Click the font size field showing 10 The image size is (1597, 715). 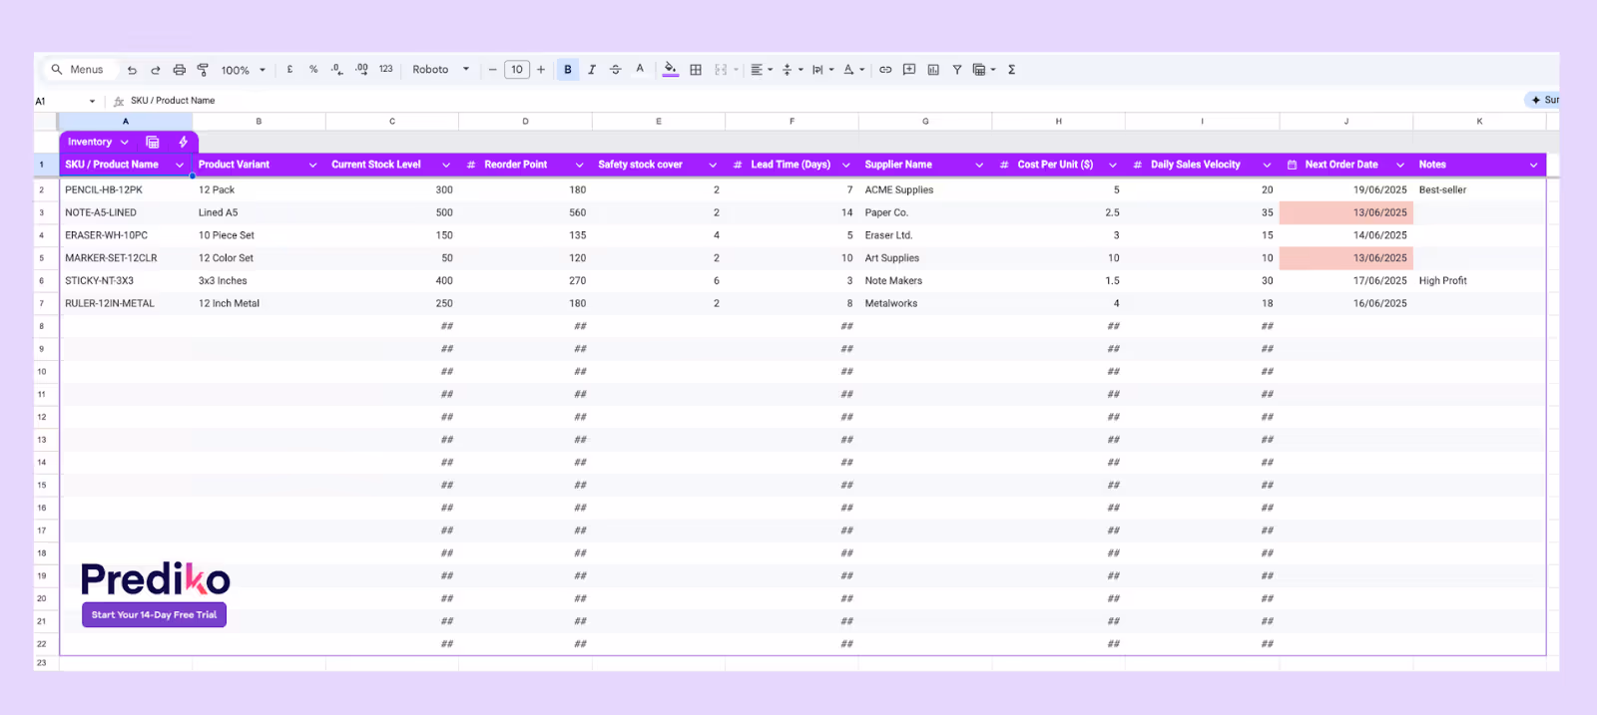(517, 70)
